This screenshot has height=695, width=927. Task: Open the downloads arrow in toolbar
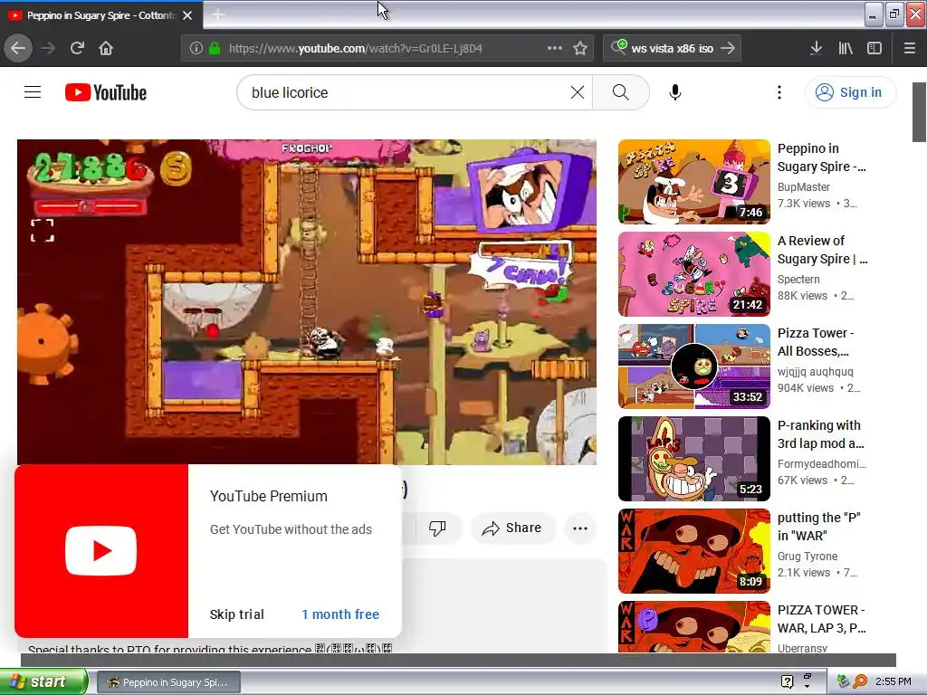(x=816, y=49)
